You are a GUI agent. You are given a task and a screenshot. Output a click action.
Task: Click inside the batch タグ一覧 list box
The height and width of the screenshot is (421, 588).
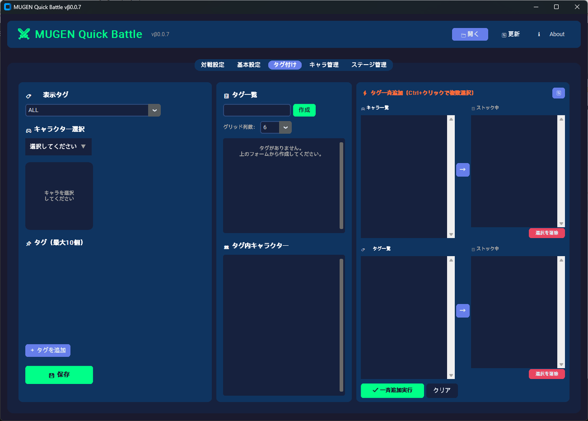click(404, 318)
